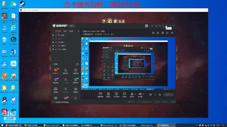Toggle visibility of QQ群 source
The height and width of the screenshot is (127, 227).
click(53, 35)
